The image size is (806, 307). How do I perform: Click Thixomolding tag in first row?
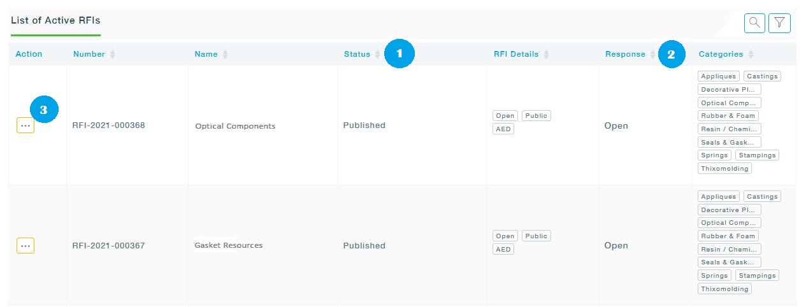point(724,169)
